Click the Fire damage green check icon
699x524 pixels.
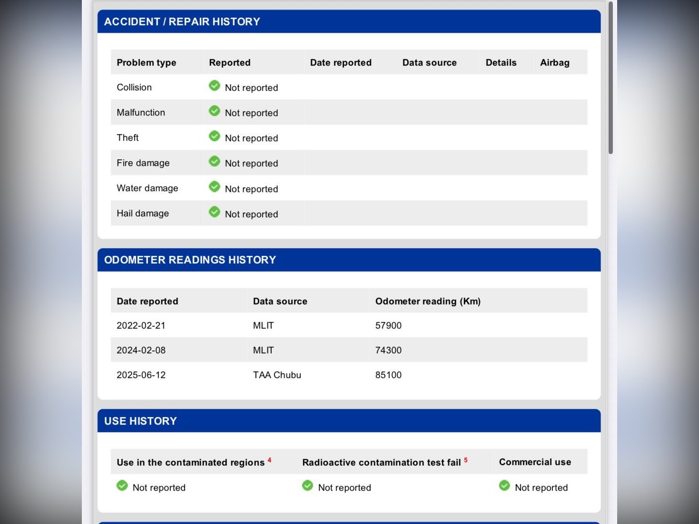[215, 161]
